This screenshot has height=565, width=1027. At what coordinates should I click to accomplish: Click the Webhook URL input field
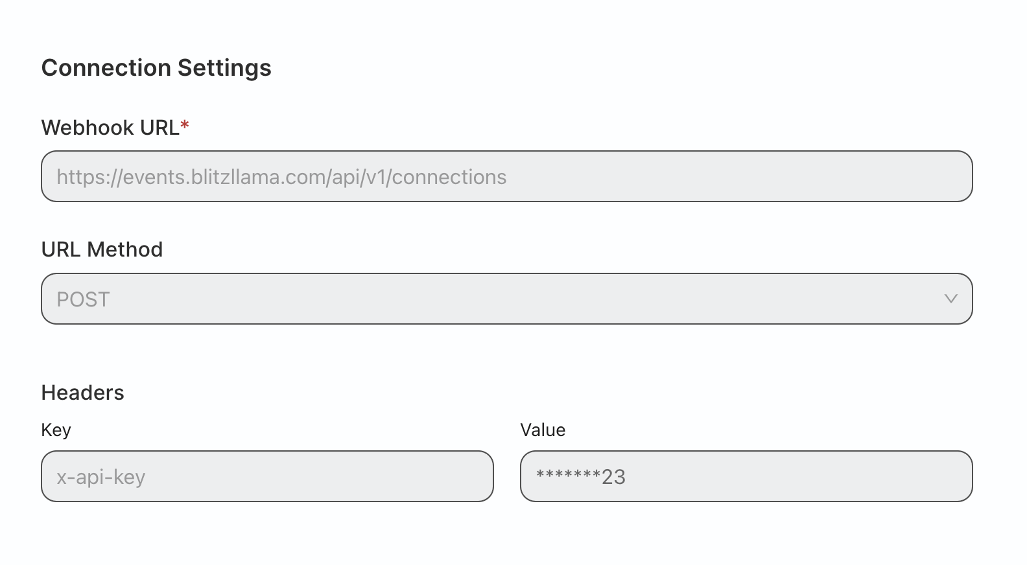click(x=506, y=176)
